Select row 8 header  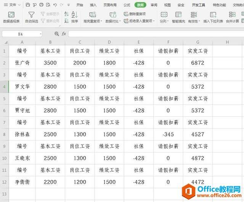pos(4,134)
